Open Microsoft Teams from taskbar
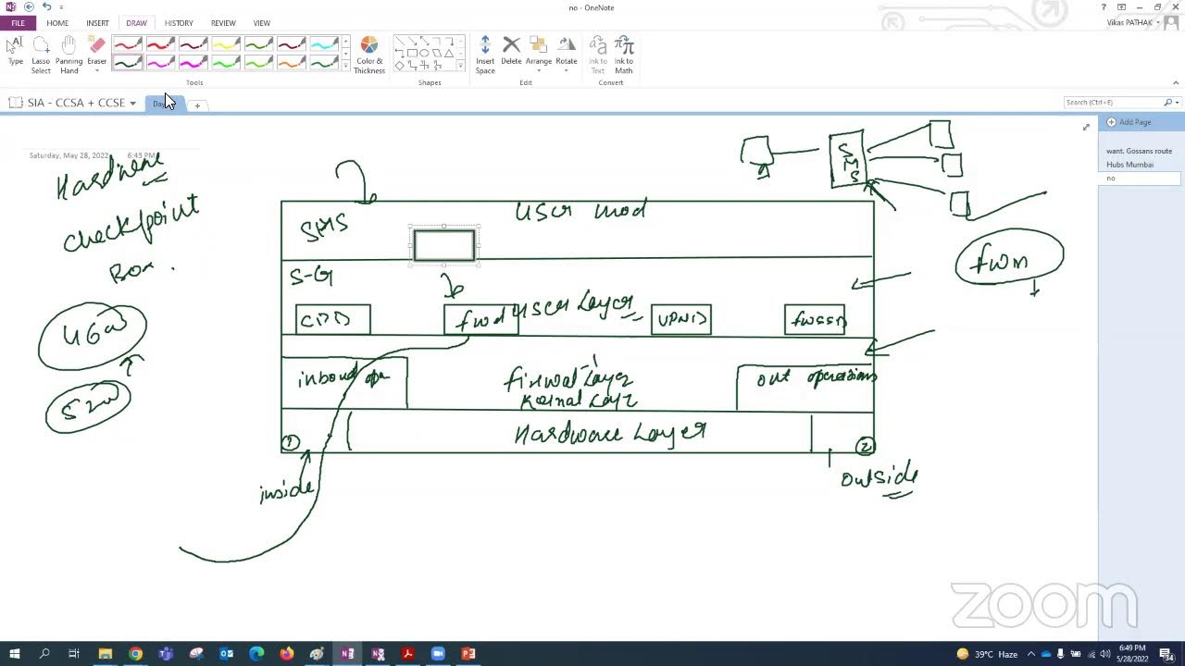Screen dimensions: 1185x666 (166, 654)
